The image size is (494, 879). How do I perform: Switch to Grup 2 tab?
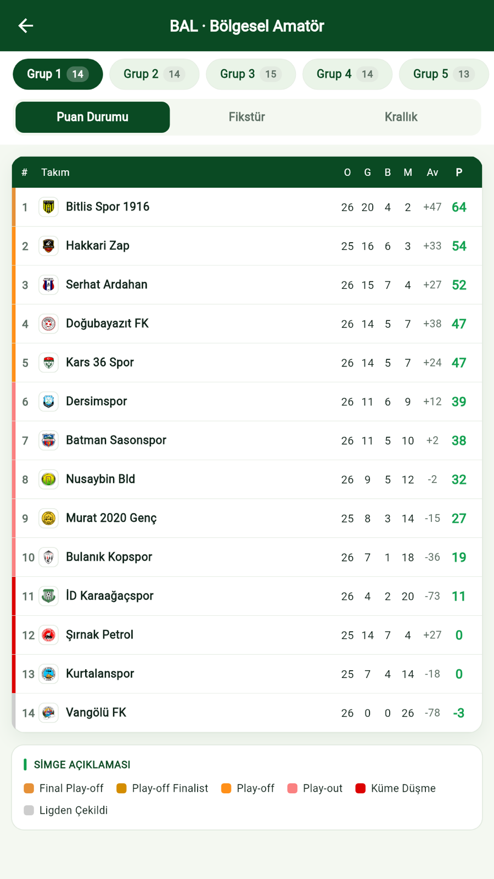[x=154, y=74]
